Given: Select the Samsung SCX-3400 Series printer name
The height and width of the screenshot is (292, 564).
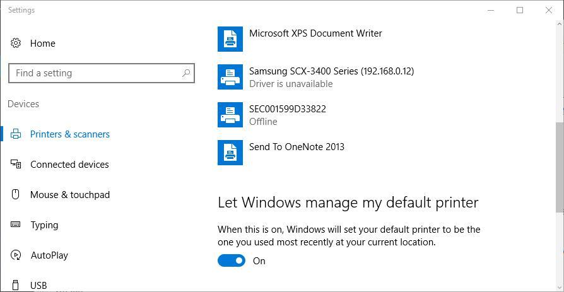Looking at the screenshot, I should [x=331, y=71].
